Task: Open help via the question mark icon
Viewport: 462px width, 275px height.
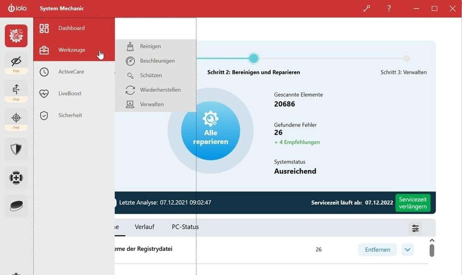Action: pyautogui.click(x=389, y=8)
